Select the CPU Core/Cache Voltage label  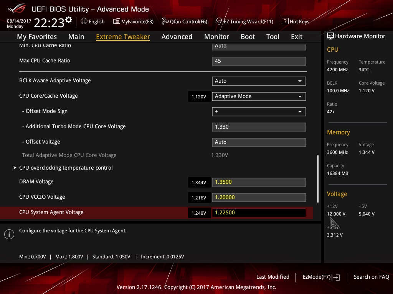pos(48,96)
